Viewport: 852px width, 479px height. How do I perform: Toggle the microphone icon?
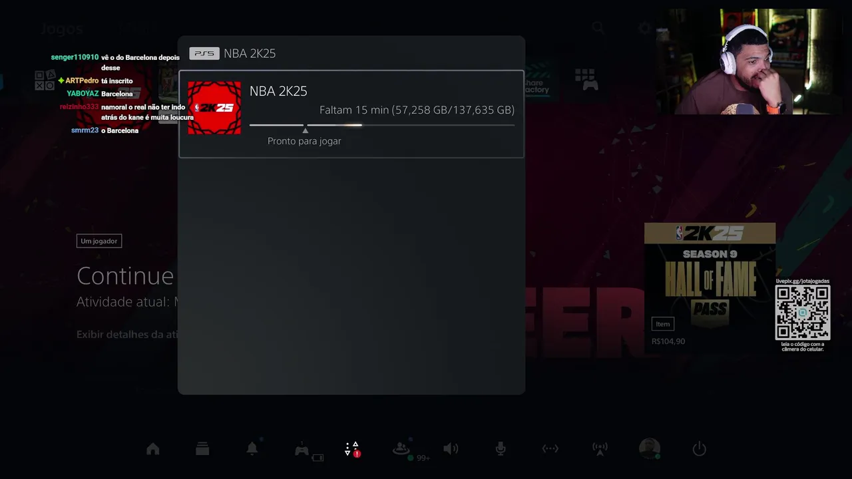(501, 449)
